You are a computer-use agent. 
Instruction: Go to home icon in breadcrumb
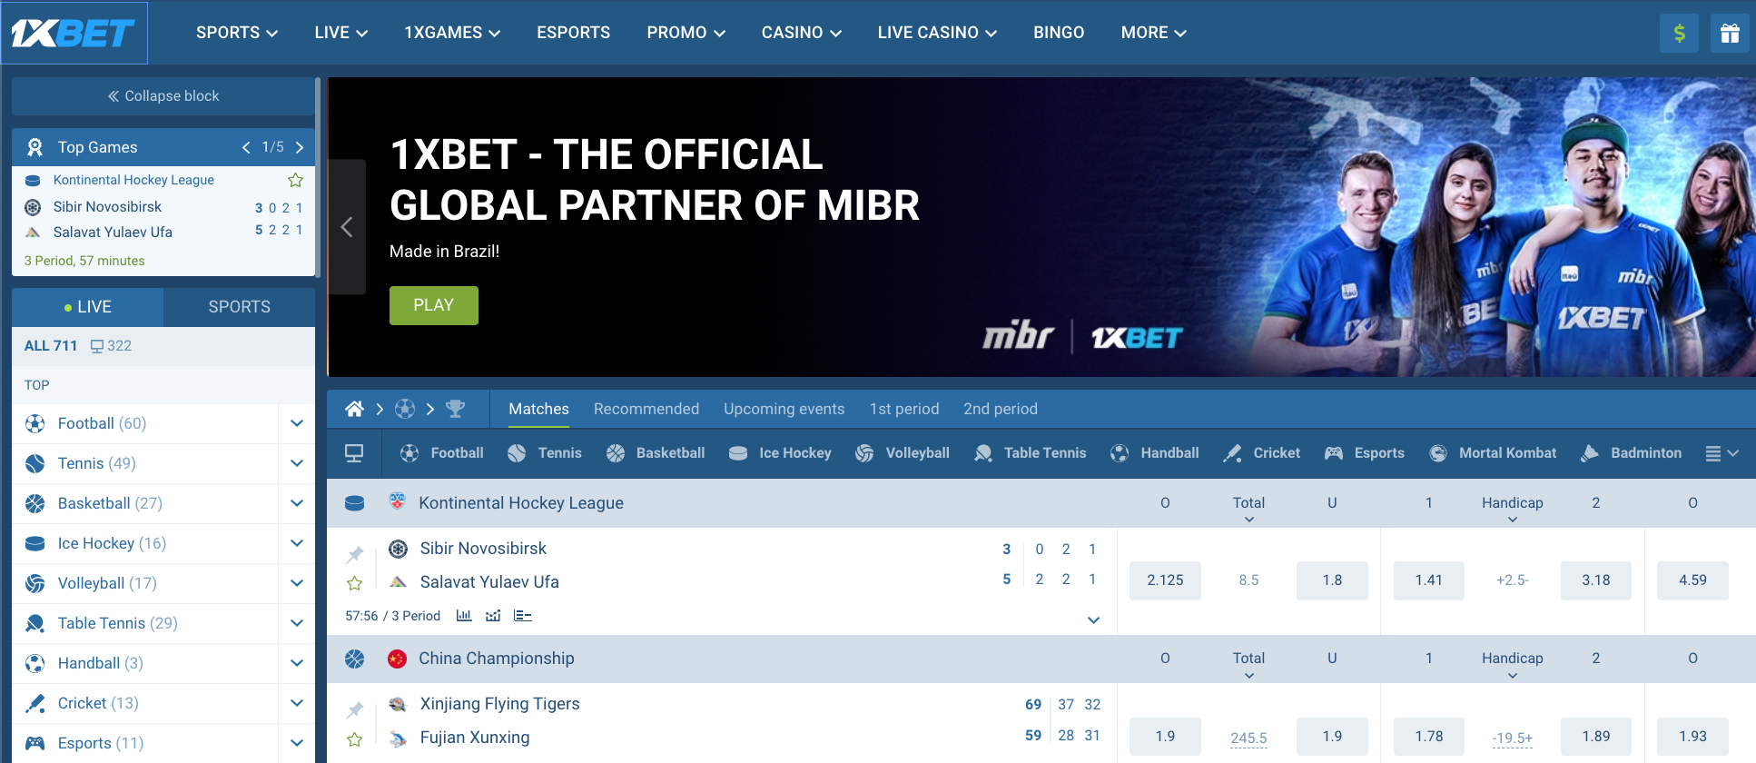coord(354,409)
